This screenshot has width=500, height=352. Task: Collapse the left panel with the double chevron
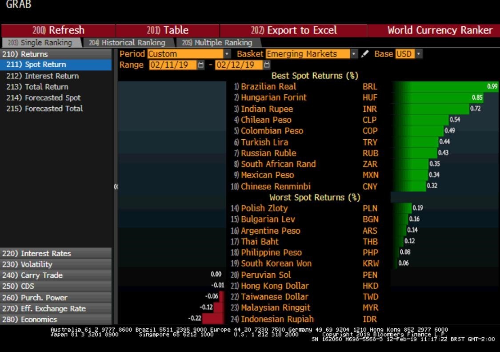tap(116, 187)
